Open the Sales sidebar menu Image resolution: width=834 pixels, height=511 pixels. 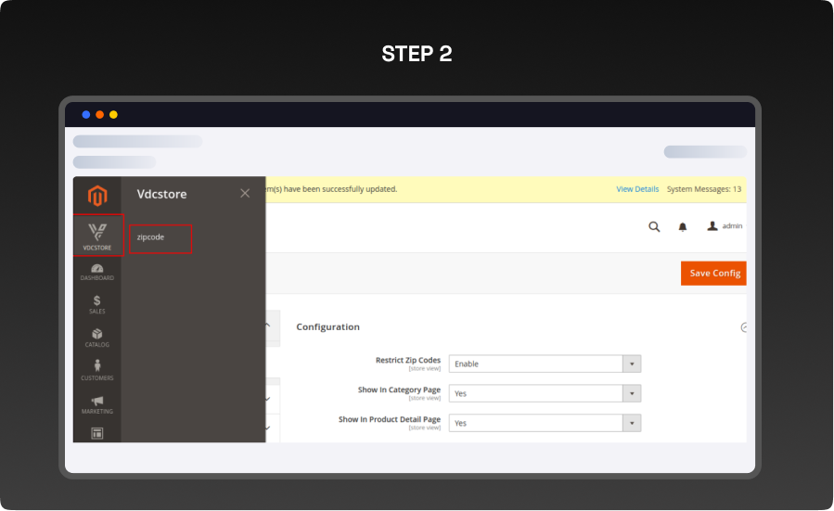97,304
